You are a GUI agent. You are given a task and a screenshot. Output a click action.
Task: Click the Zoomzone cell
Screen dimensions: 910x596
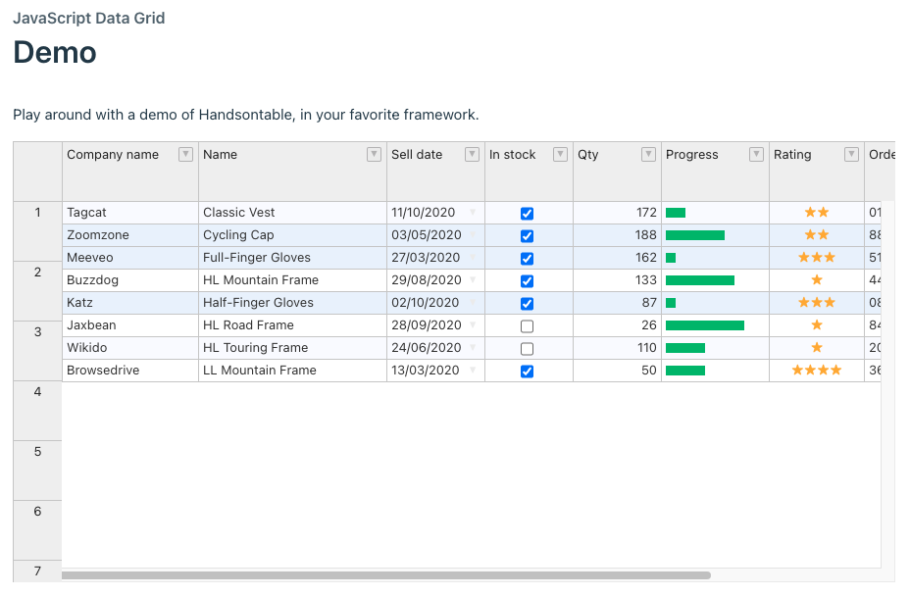pyautogui.click(x=130, y=235)
